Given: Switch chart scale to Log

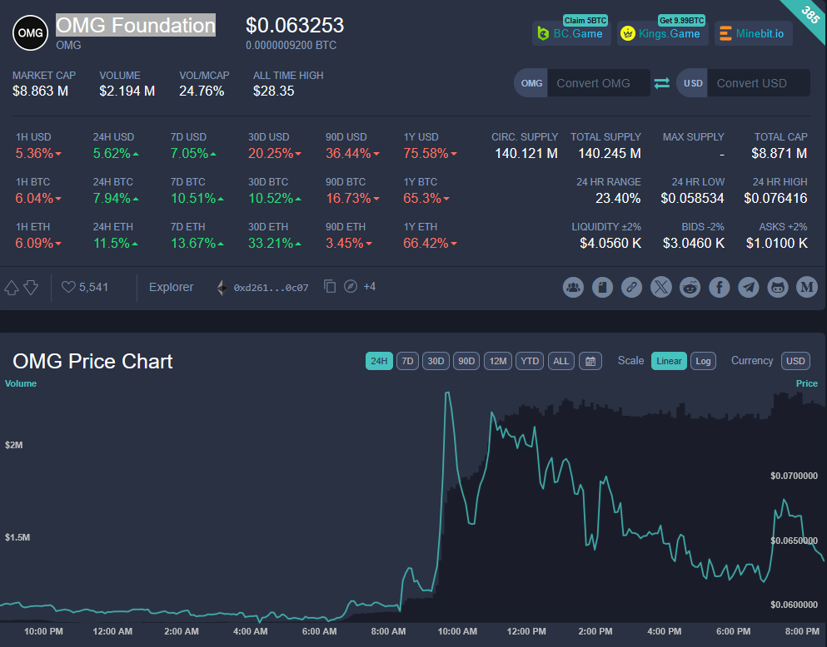Looking at the screenshot, I should pos(703,361).
